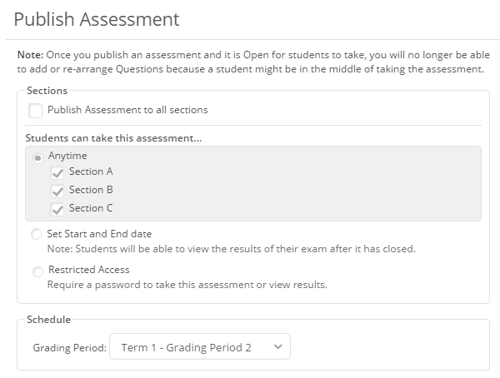Click the 'Require a password' description text
Screen dimensions: 500x378
click(187, 285)
